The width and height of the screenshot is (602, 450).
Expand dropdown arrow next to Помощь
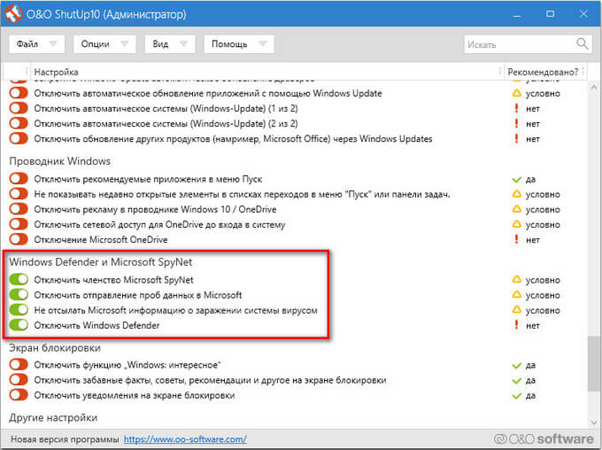[263, 43]
